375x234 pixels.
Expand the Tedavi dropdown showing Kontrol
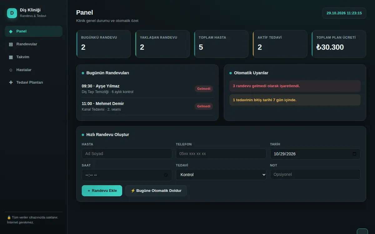click(221, 175)
